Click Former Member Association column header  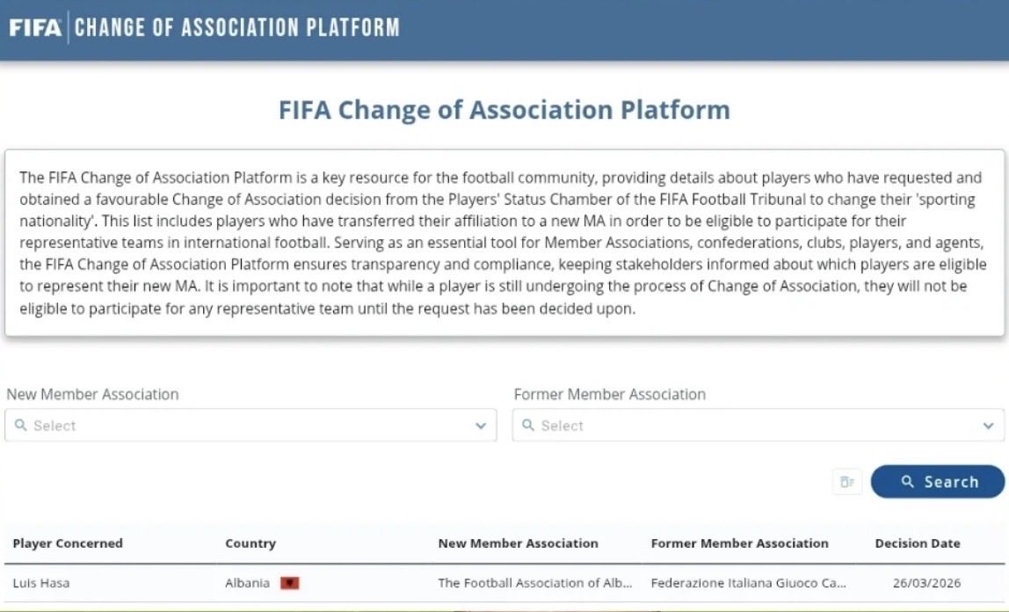coord(739,543)
